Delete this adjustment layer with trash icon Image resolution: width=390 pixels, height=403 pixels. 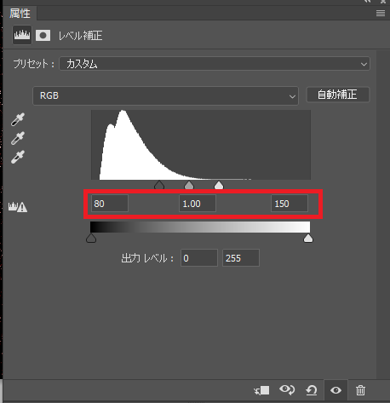(360, 390)
